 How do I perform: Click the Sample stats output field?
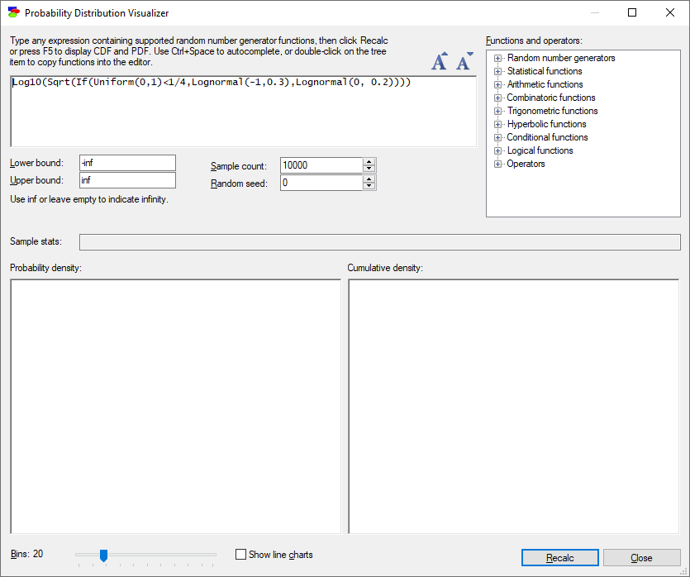380,242
